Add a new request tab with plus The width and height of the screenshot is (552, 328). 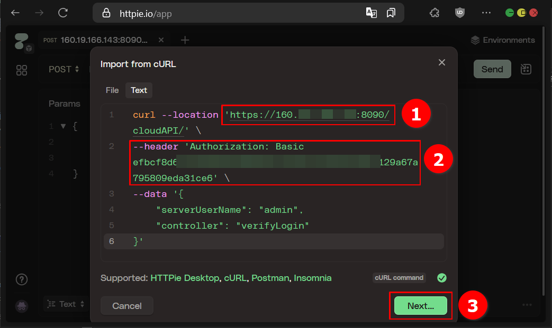(185, 40)
